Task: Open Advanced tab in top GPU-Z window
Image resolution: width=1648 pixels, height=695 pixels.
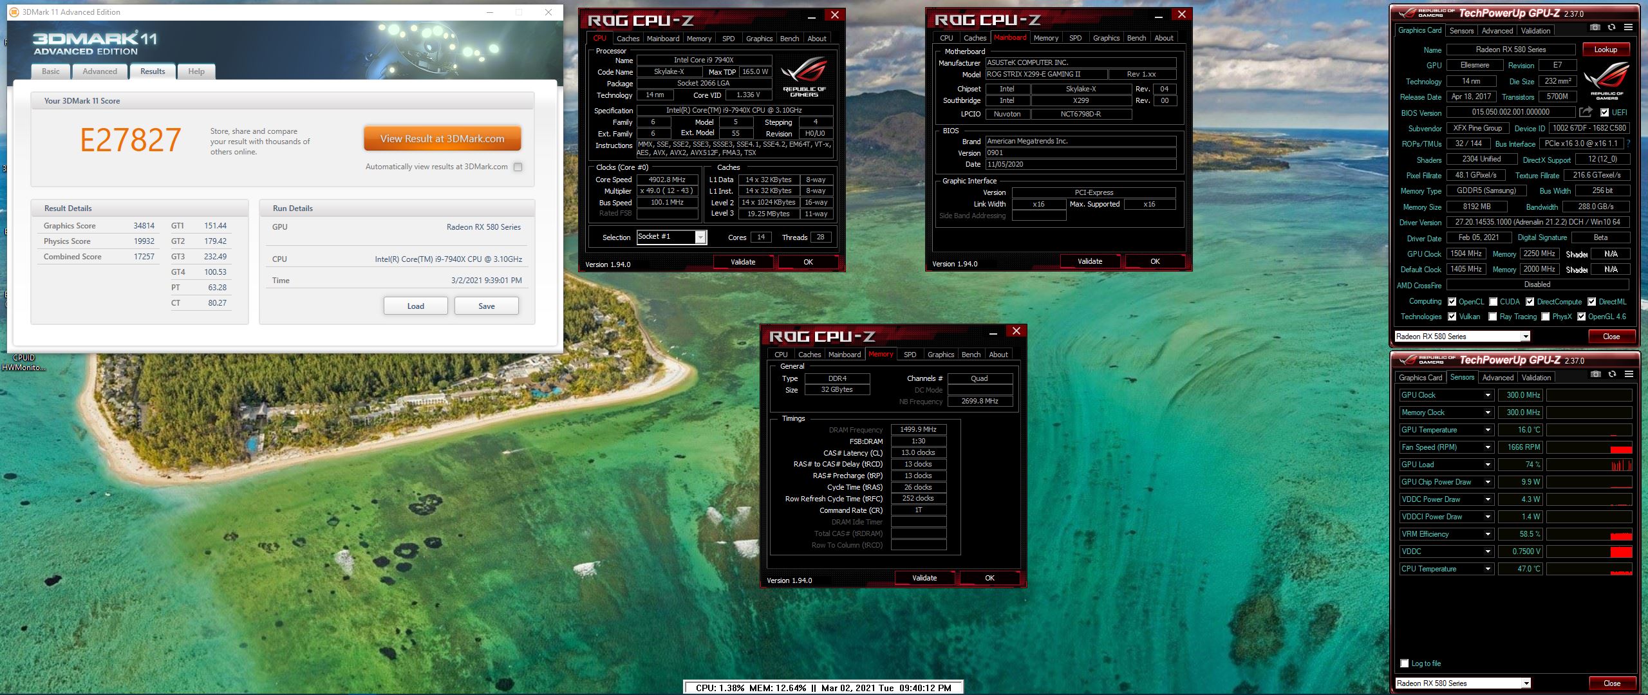Action: (x=1497, y=31)
